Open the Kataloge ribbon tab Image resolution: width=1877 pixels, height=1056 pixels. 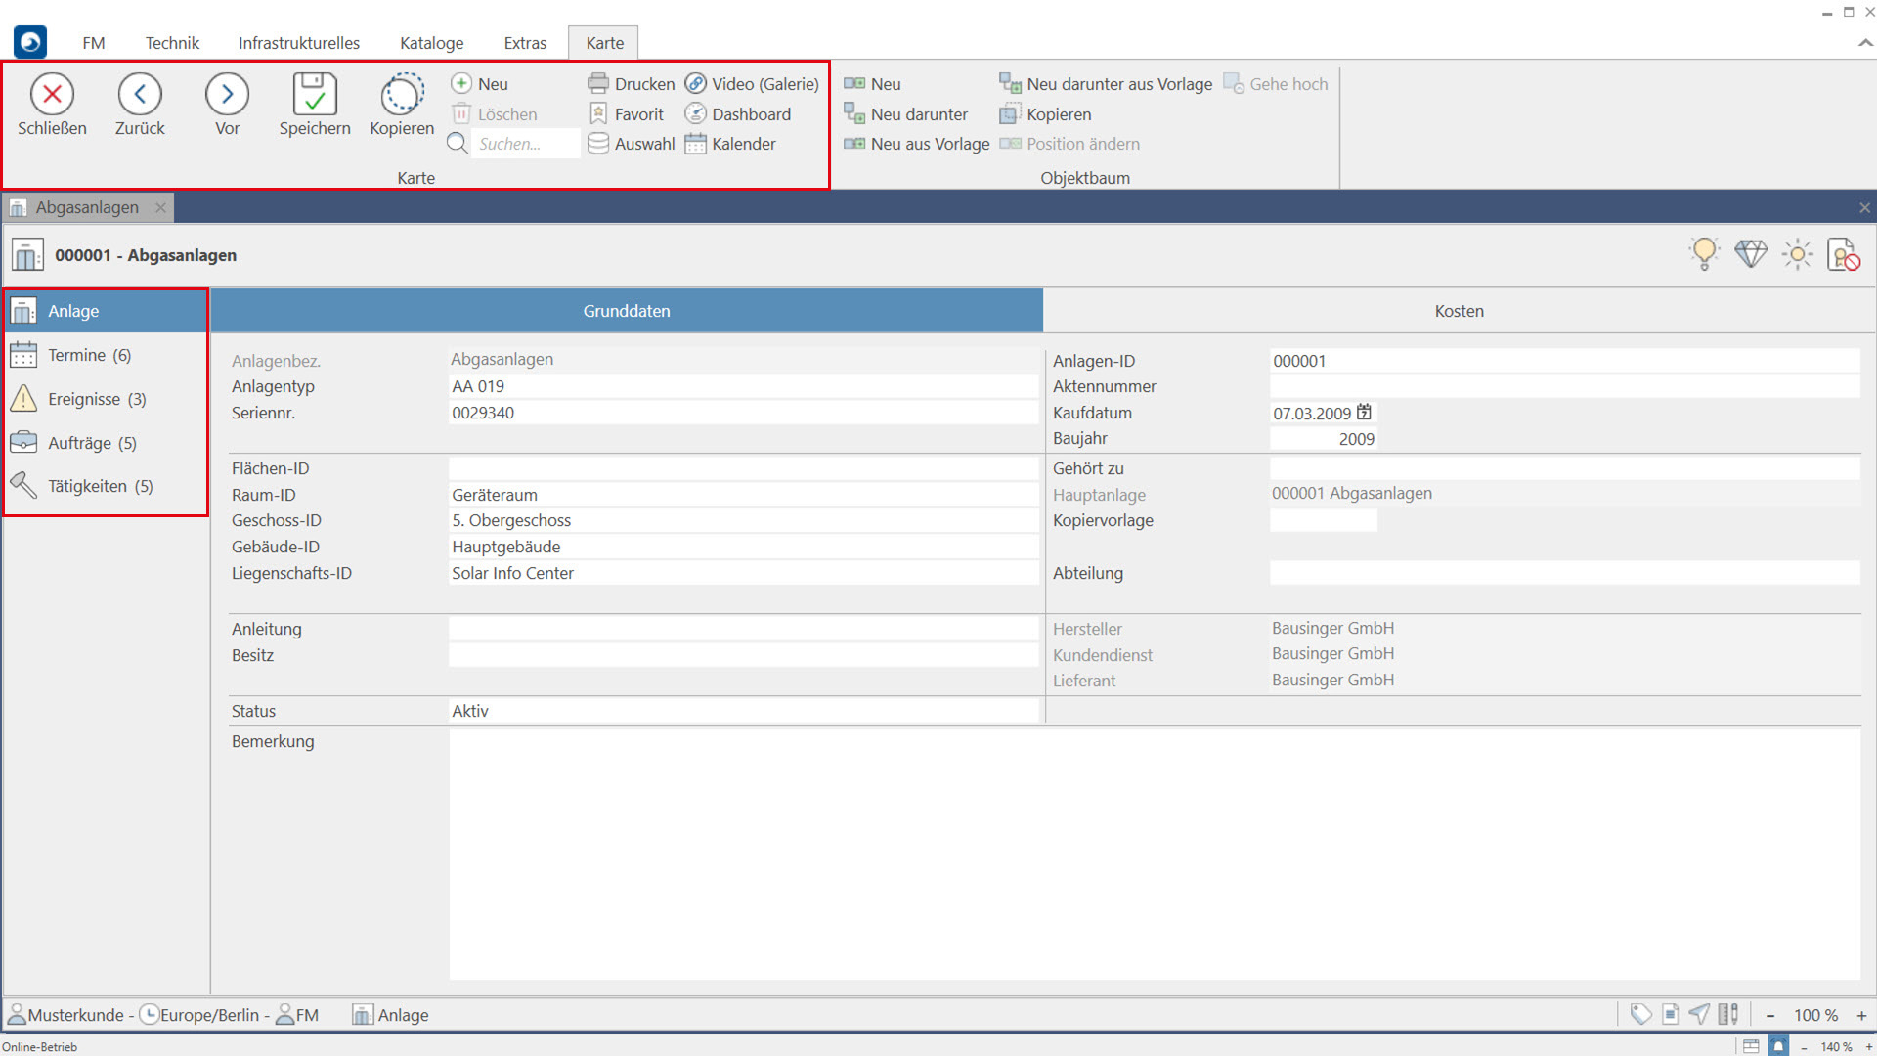click(431, 43)
